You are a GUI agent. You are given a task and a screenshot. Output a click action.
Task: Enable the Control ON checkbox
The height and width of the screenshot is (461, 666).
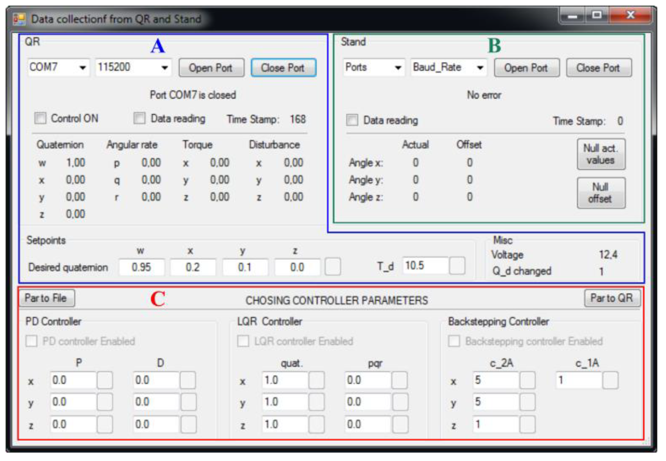tap(40, 118)
